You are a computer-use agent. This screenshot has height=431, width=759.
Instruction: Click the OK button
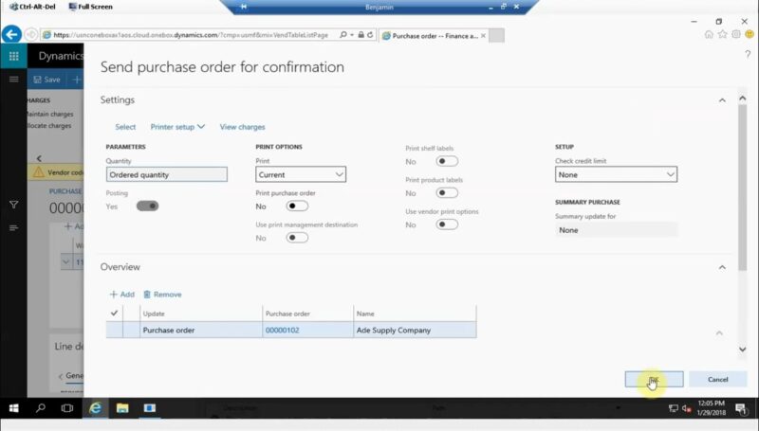point(654,379)
